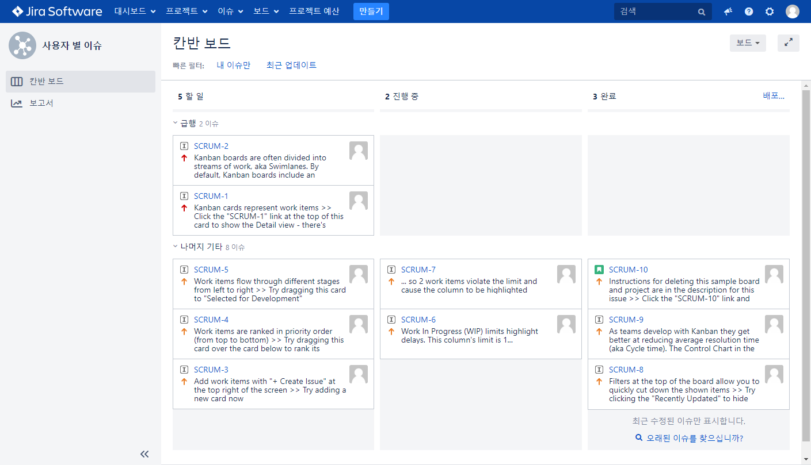The image size is (811, 465).
Task: Click the green epic type icon on SCRUM-10
Action: (599, 269)
